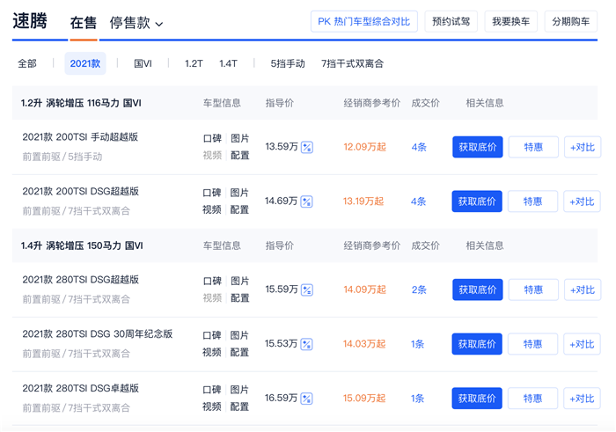This screenshot has height=432, width=616.
Task: Filter by 1.4T engine
Action: pos(228,63)
